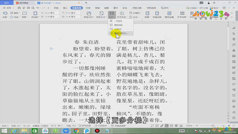Click the eye protection mode icon in the status bar

[x=181, y=126]
